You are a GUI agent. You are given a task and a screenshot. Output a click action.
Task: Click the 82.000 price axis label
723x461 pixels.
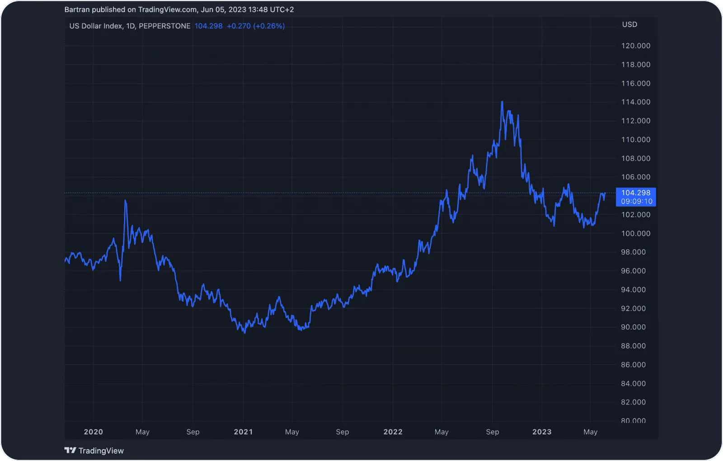633,402
